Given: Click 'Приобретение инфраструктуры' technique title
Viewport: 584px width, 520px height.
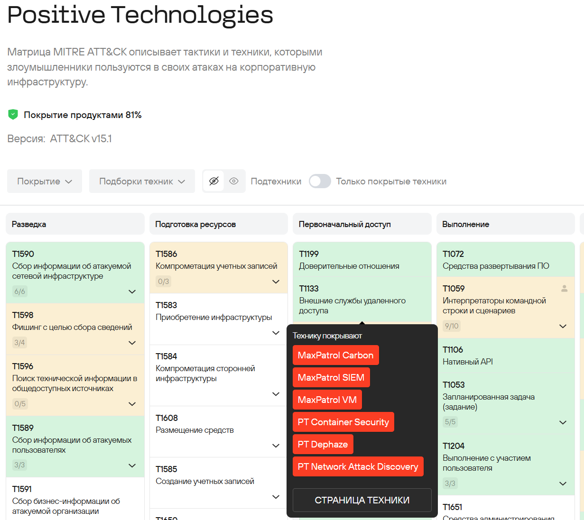Looking at the screenshot, I should point(214,317).
